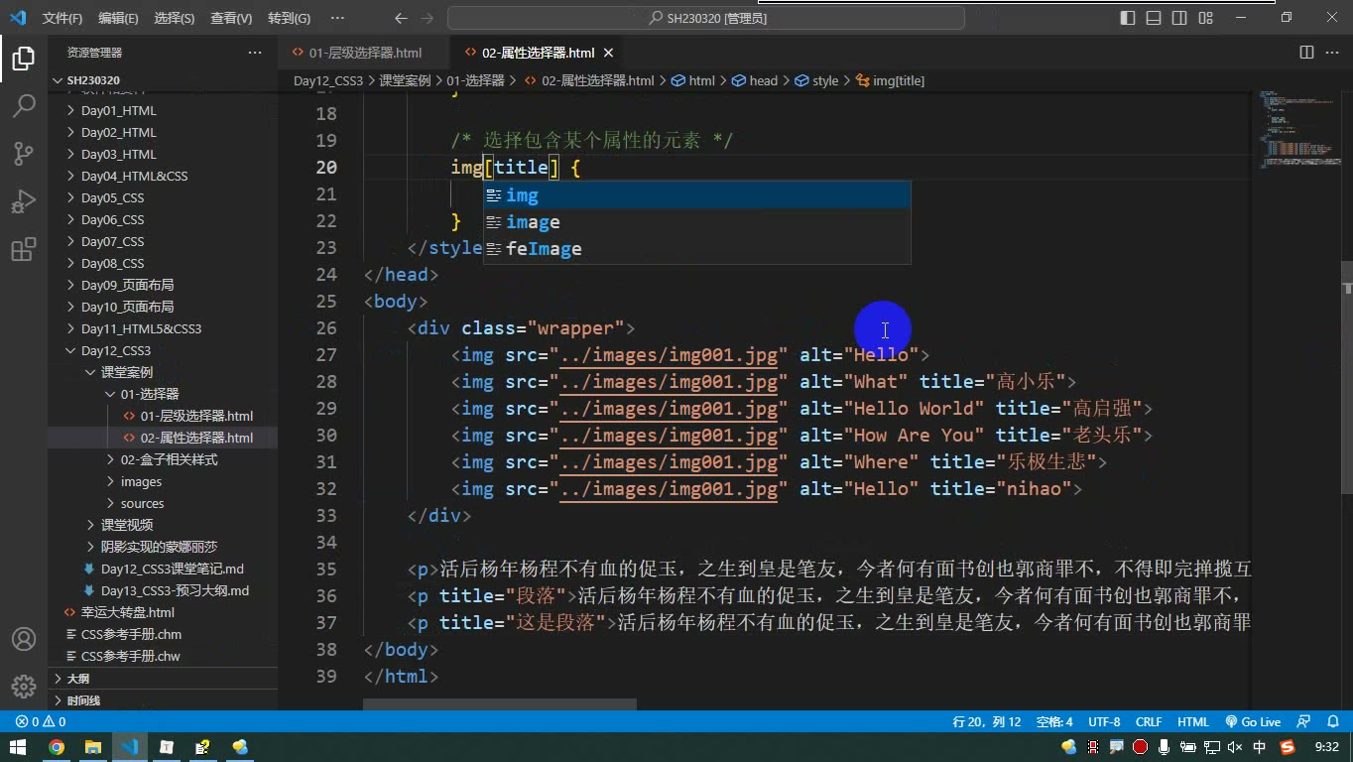Select the image autocomplete suggestion
This screenshot has height=762, width=1353.
(696, 222)
